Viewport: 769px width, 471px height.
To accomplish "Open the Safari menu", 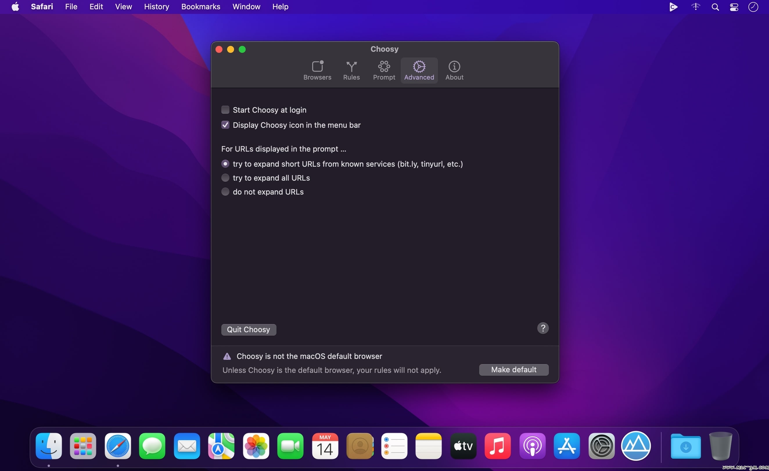I will pyautogui.click(x=42, y=7).
